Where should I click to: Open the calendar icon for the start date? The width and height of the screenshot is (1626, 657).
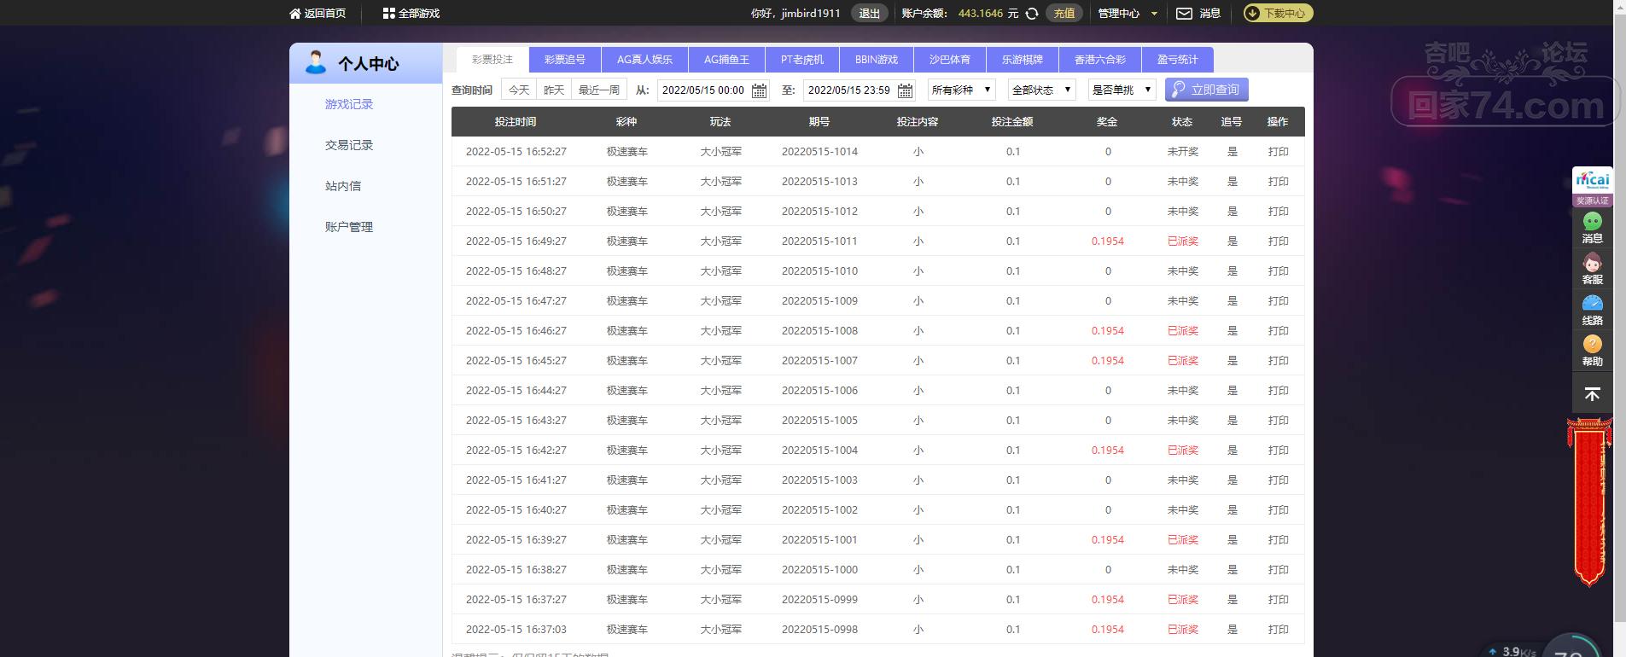click(759, 90)
